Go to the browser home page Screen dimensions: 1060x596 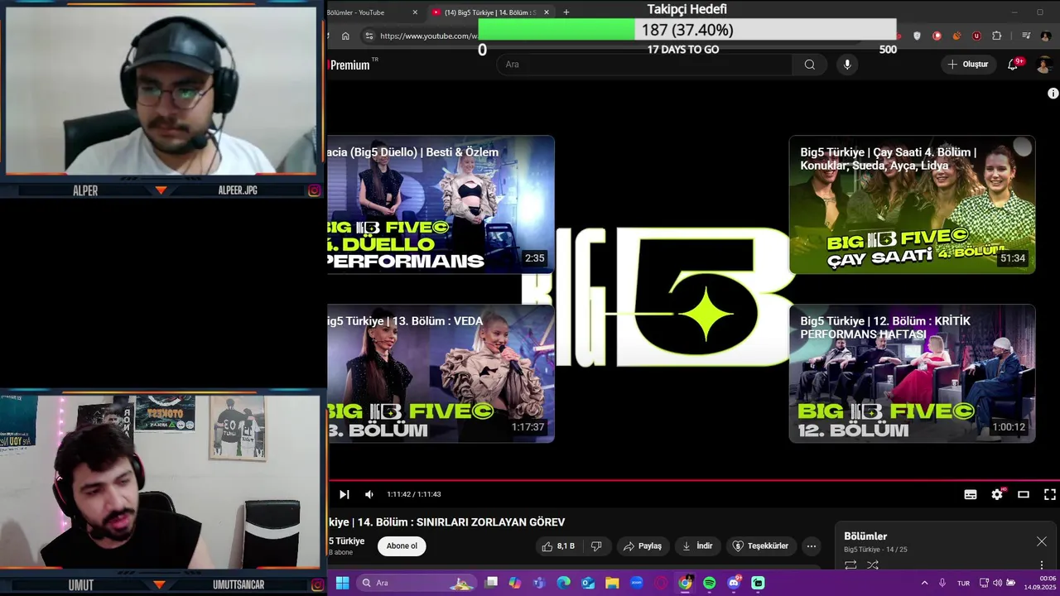tap(345, 36)
